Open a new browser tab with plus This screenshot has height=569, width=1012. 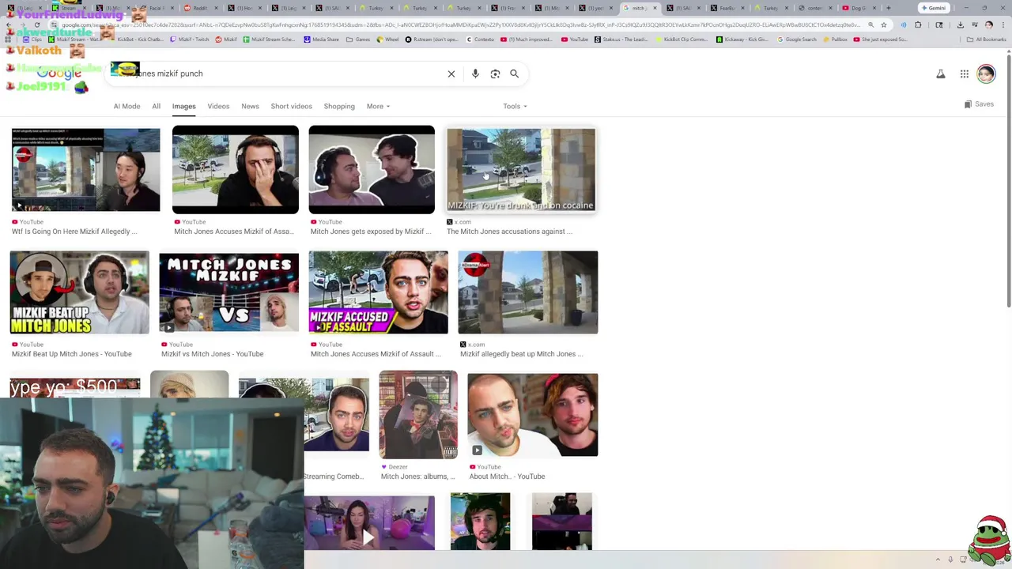888,8
